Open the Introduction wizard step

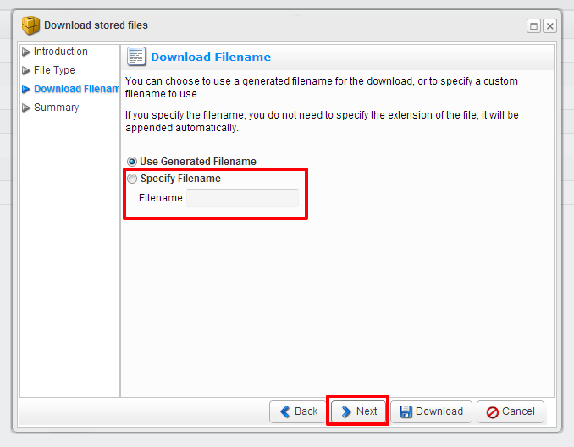pos(60,52)
